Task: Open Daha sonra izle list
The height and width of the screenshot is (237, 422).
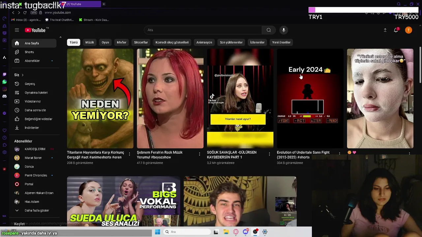Action: click(34, 110)
